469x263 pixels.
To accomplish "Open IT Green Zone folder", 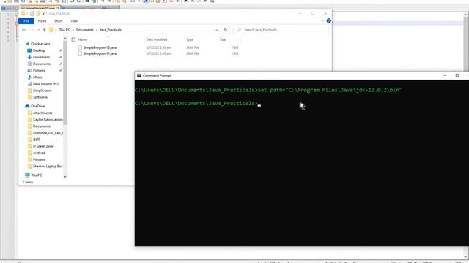I will coord(43,146).
